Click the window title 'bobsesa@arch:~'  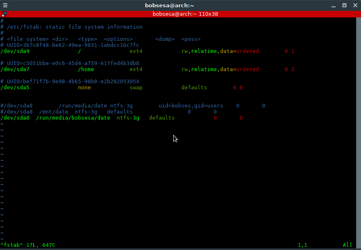click(170, 5)
